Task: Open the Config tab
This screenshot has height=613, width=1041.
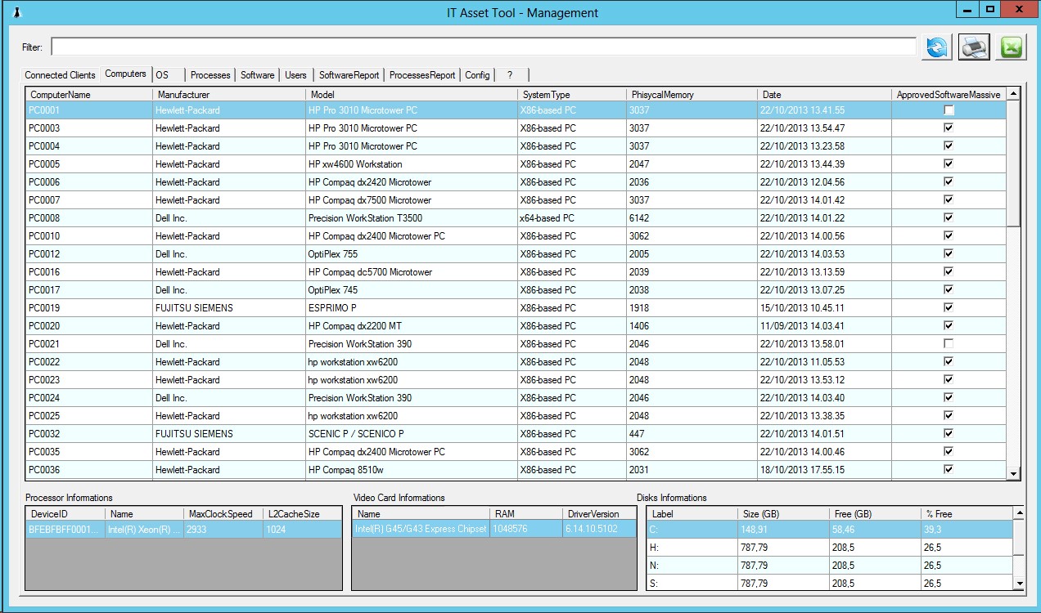Action: click(477, 74)
